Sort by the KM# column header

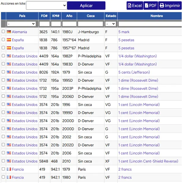pyautogui.click(x=56, y=16)
